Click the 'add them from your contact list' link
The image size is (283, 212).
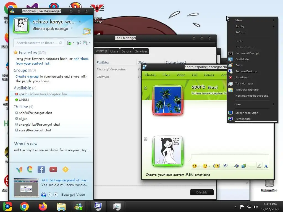click(52, 61)
